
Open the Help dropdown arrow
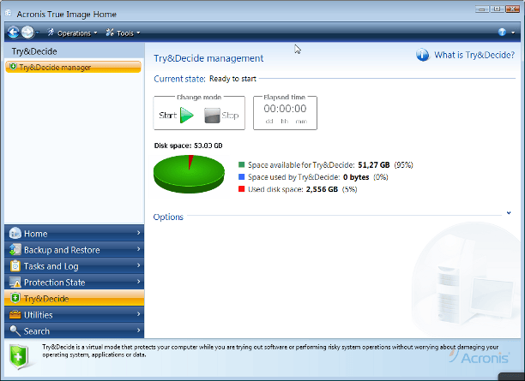point(513,33)
